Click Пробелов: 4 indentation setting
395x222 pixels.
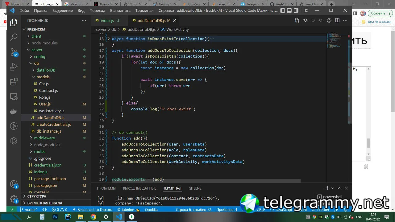(227, 210)
